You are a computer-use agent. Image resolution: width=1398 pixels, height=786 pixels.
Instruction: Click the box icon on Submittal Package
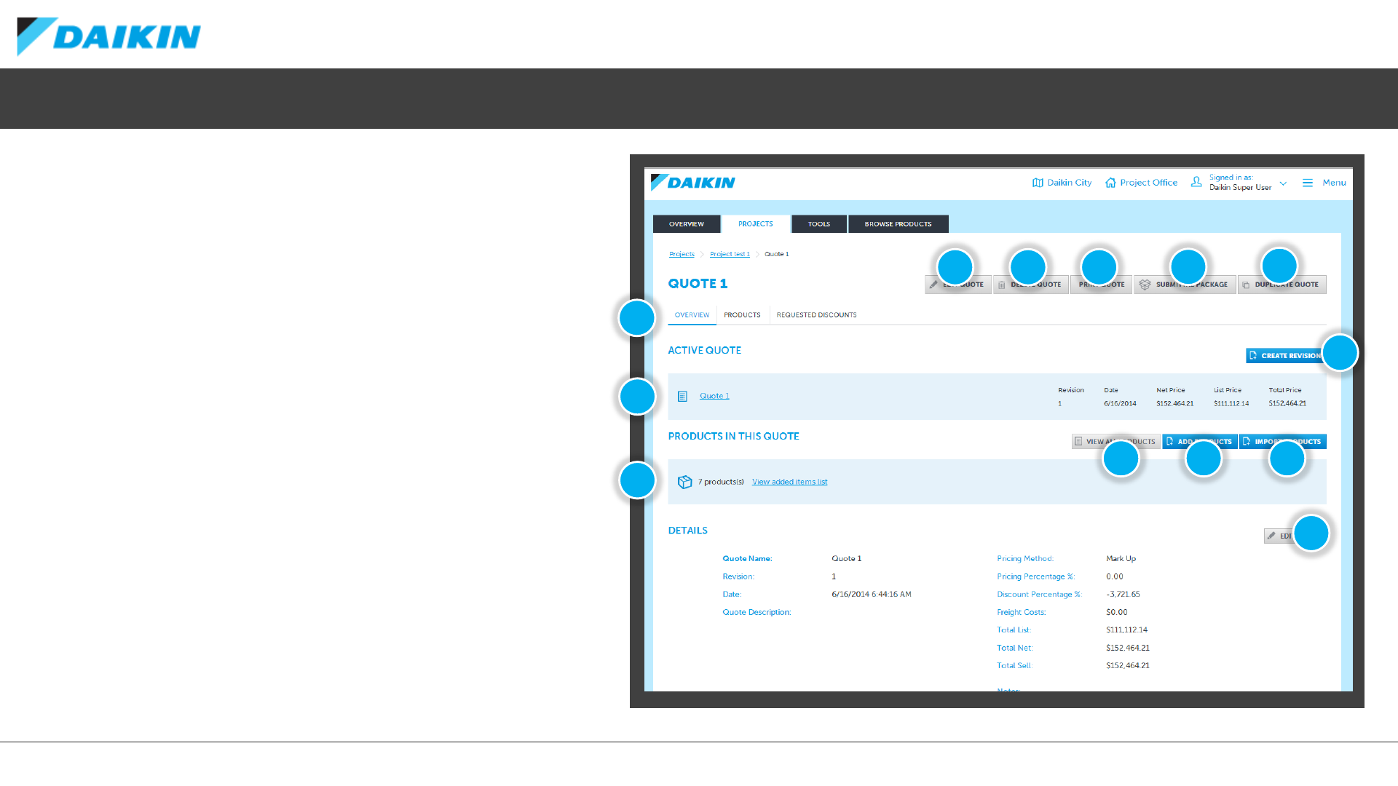click(1145, 285)
